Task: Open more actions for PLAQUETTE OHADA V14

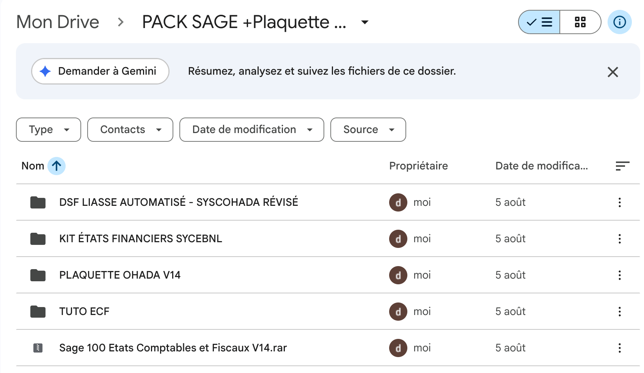Action: click(x=620, y=275)
